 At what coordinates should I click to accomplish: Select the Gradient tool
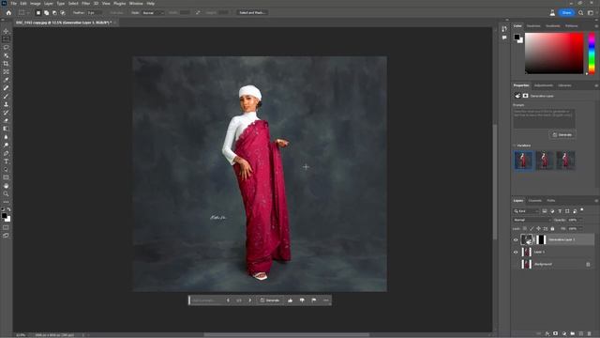pyautogui.click(x=6, y=129)
